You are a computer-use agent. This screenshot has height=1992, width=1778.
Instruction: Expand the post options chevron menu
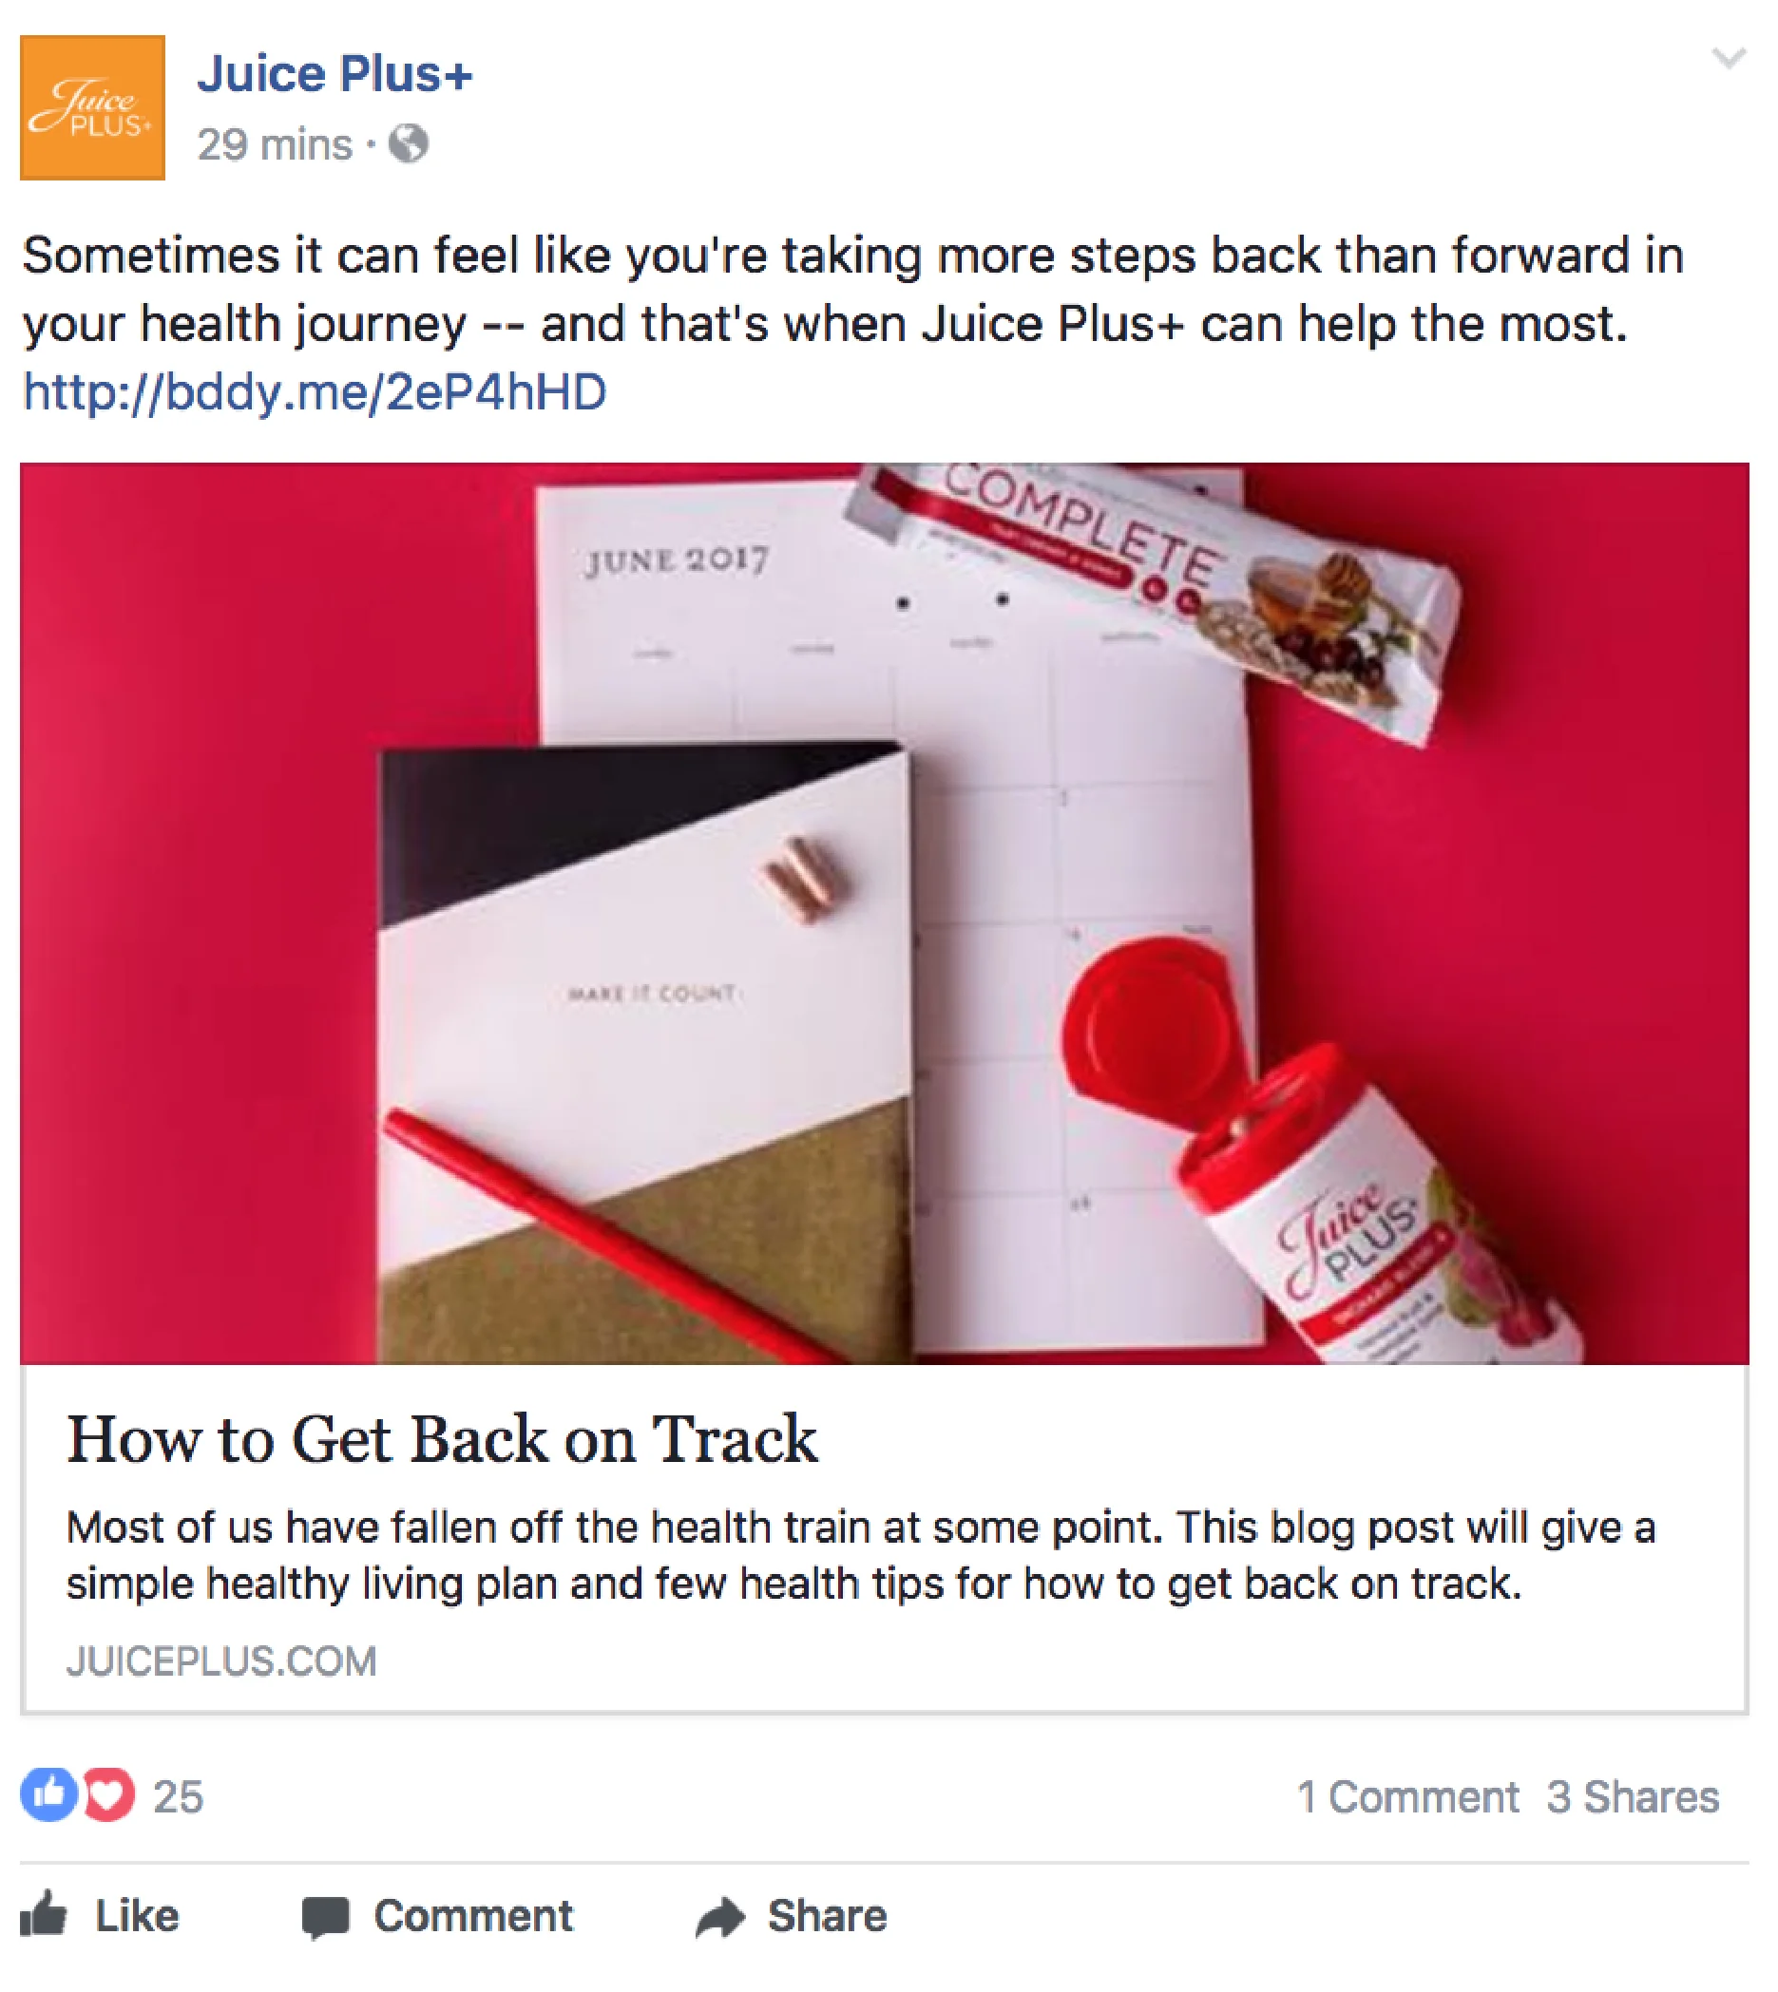1730,59
